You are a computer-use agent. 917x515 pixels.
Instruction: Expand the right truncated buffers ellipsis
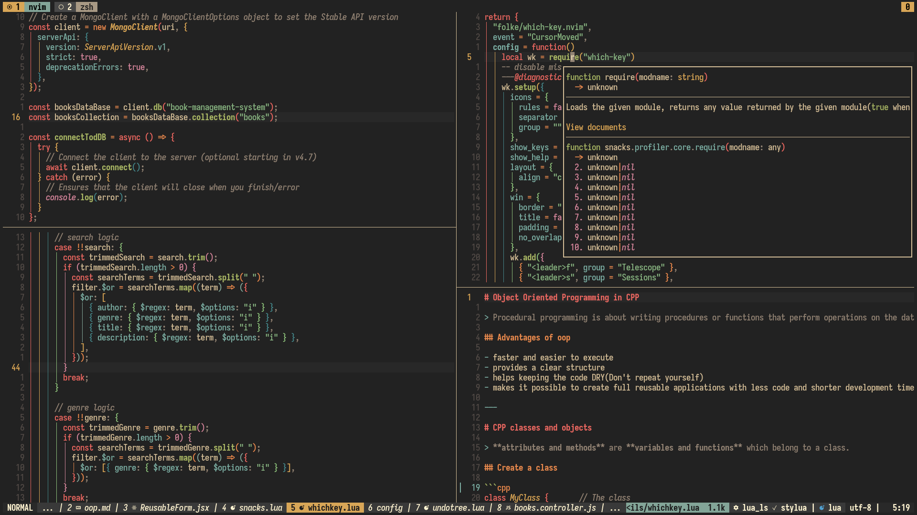pyautogui.click(x=615, y=508)
